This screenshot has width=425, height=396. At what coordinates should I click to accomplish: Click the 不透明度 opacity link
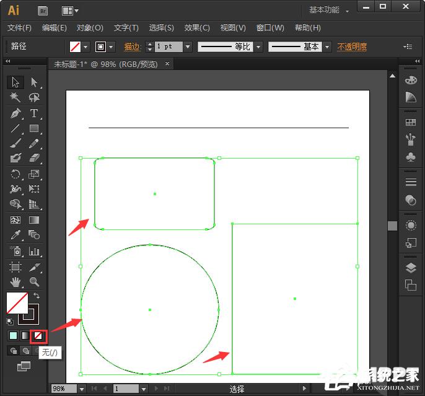pos(352,46)
